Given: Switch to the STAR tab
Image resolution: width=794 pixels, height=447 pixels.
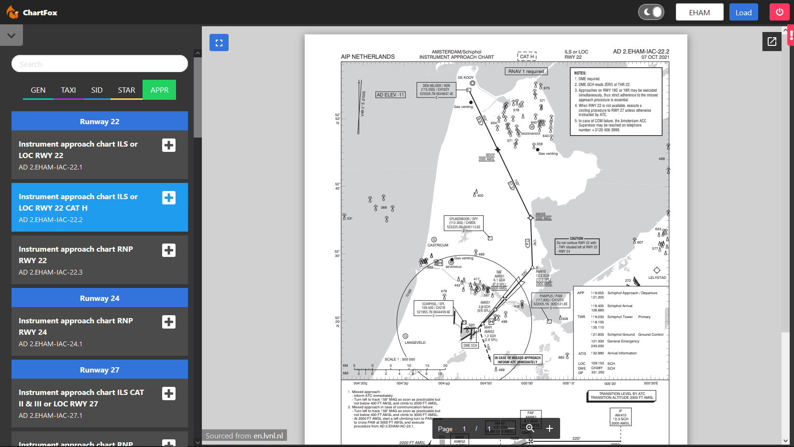Looking at the screenshot, I should pyautogui.click(x=127, y=90).
